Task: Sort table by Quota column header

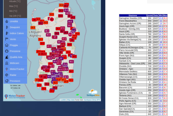Action: 150,15
